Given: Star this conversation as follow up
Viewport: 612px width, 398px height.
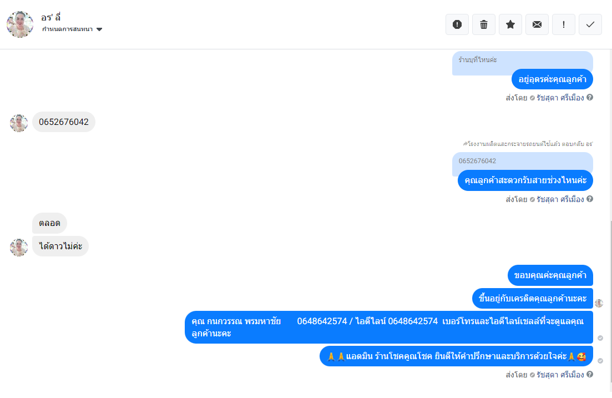Looking at the screenshot, I should [x=510, y=24].
